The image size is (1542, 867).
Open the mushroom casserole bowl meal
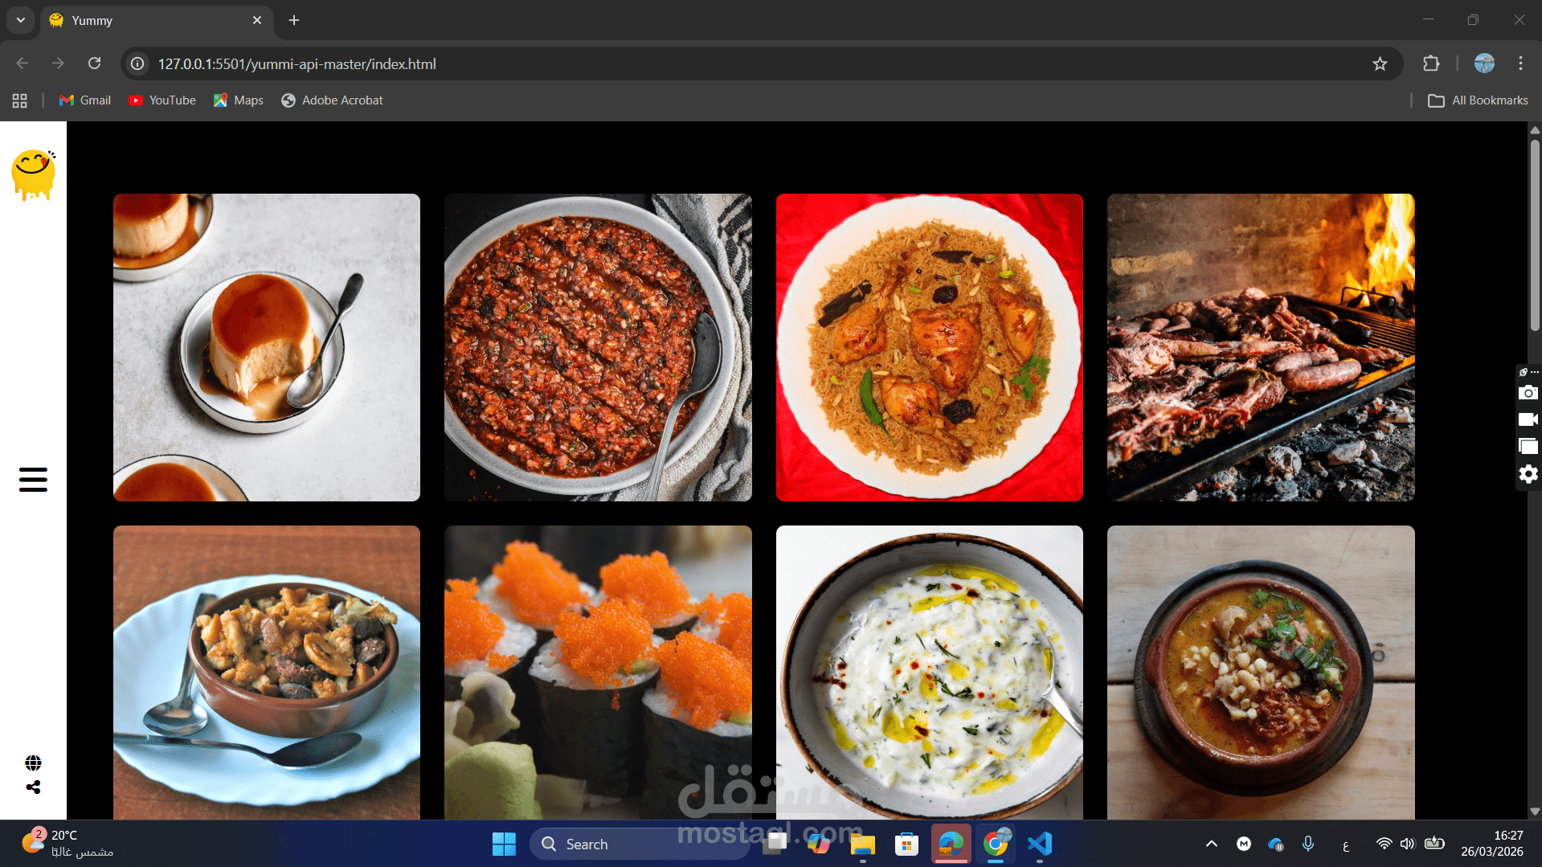(267, 673)
